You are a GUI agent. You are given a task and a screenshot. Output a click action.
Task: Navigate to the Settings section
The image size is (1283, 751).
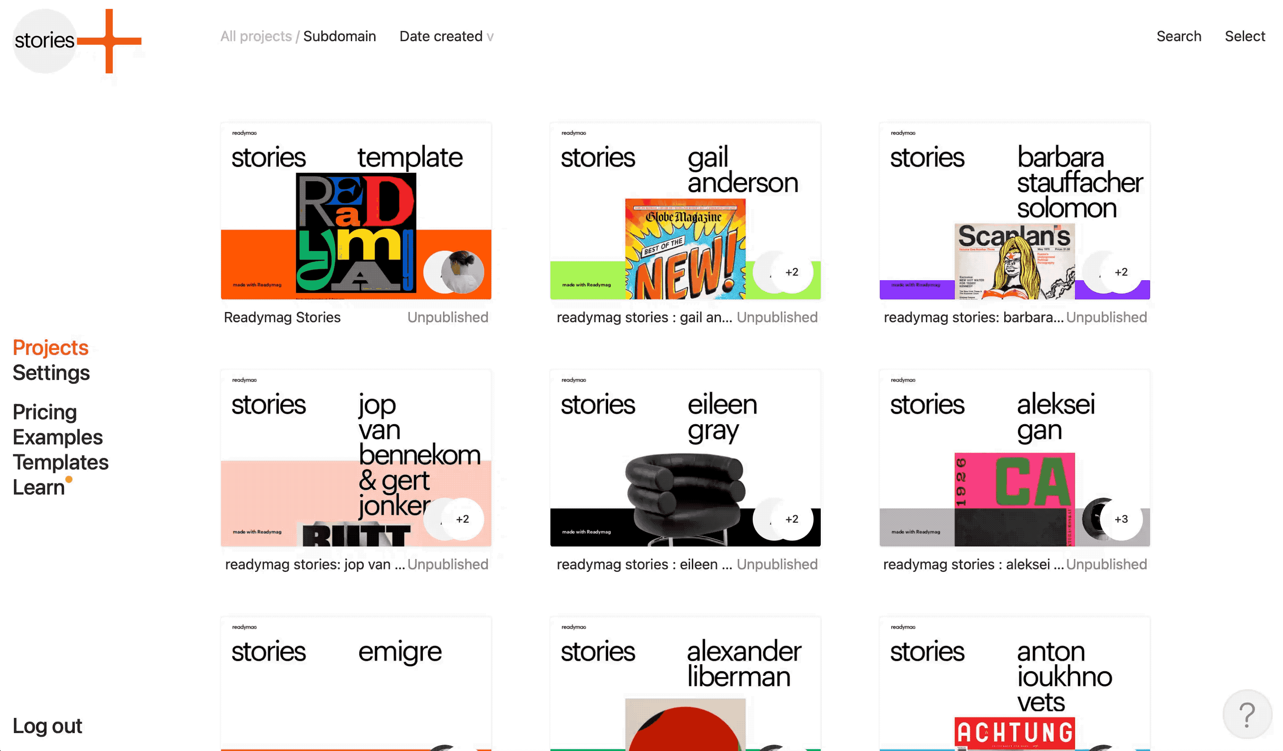click(50, 373)
